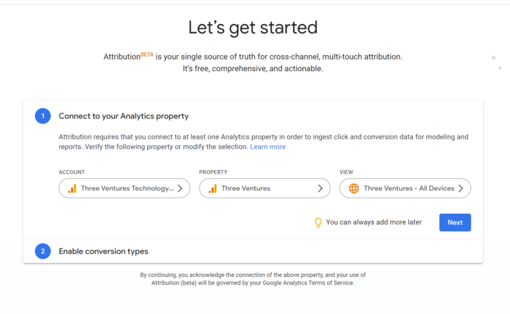Click the Analytics icon in Account selector
Screen dimensions: 510x314
72,188
